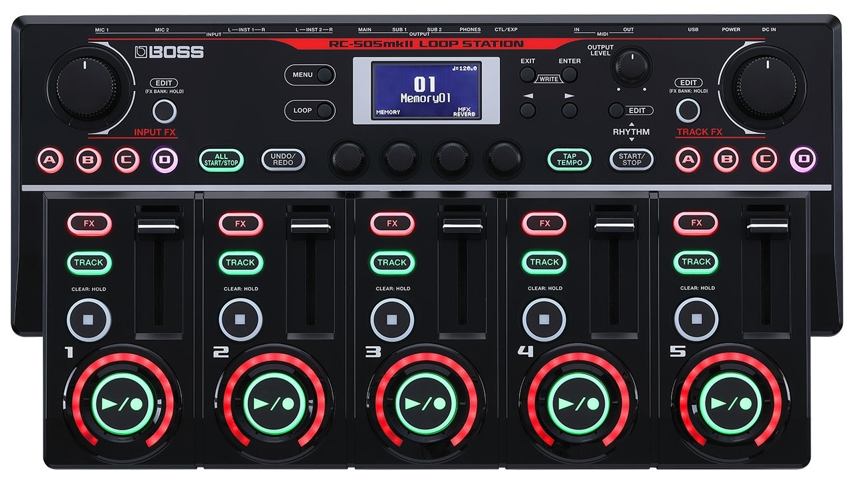Toggle the FX button on track 2

pyautogui.click(x=240, y=224)
